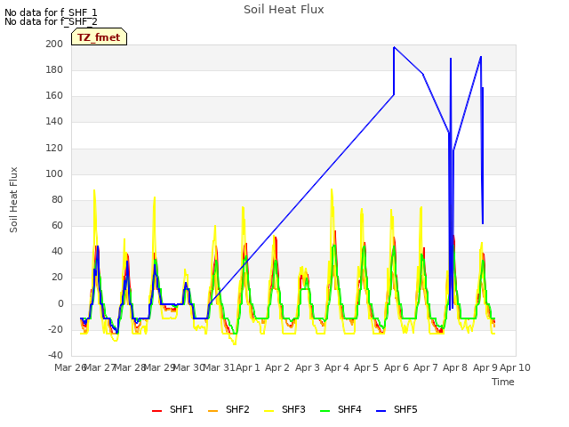Click the Apr 7 x-axis tick label
Image resolution: width=569 pixels, height=427 pixels.
click(426, 367)
